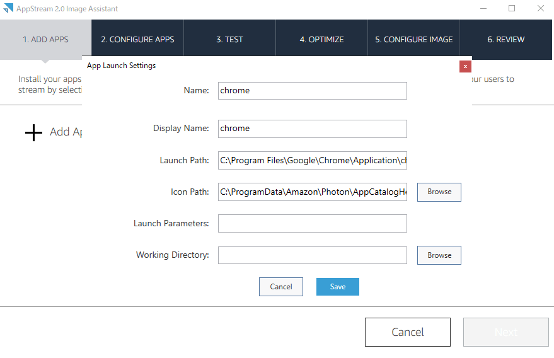Go to the 3. TEST tab
The height and width of the screenshot is (358, 554).
(x=229, y=38)
